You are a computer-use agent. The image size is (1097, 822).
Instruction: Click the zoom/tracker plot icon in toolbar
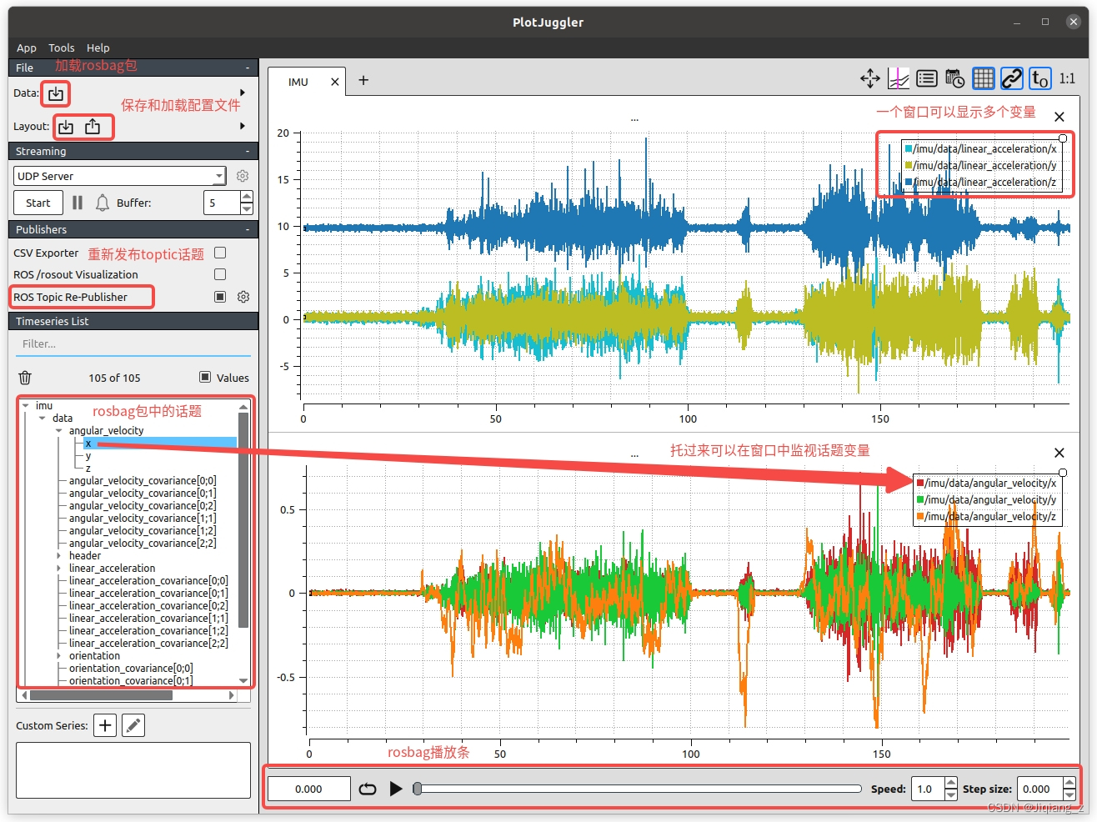point(899,78)
